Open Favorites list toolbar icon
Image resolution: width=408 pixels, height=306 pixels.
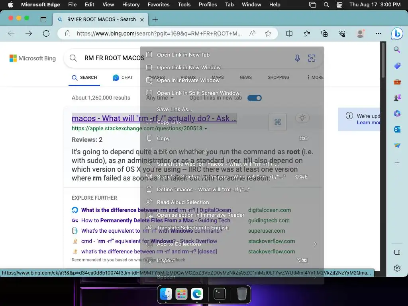pos(307,33)
